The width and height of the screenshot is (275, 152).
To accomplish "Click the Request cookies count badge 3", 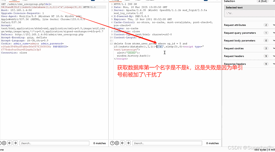I will [x=266, y=48].
